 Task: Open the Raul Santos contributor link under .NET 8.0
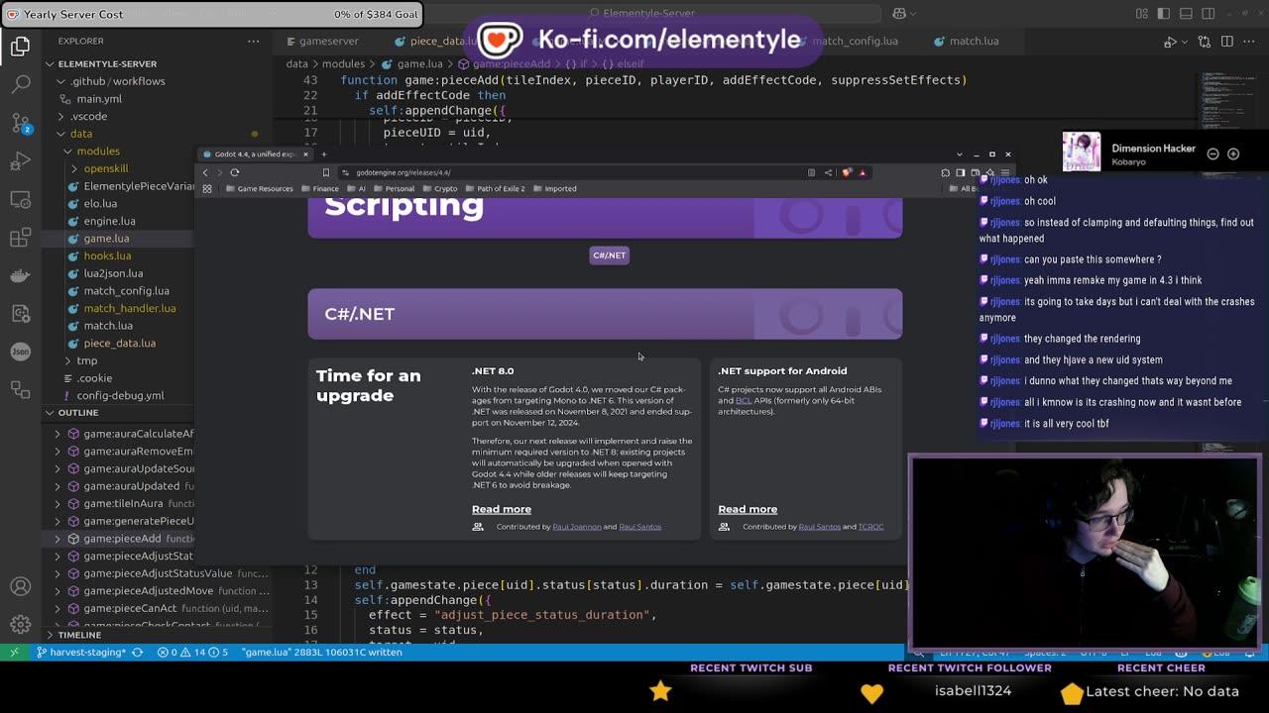[639, 527]
